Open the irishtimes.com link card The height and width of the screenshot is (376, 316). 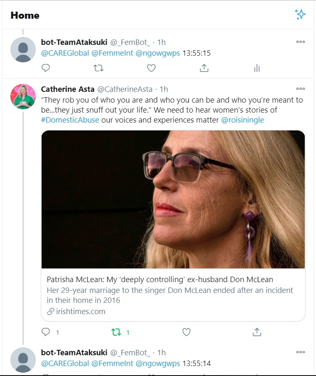pyautogui.click(x=173, y=295)
